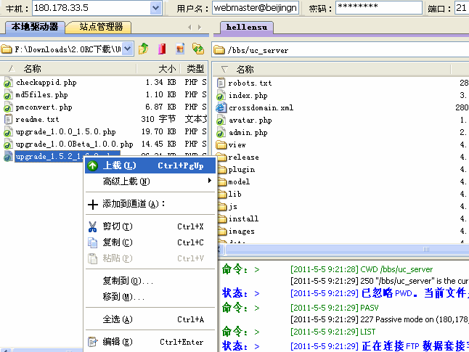
Task: Choose 复制到 menu entry
Action: [150, 281]
